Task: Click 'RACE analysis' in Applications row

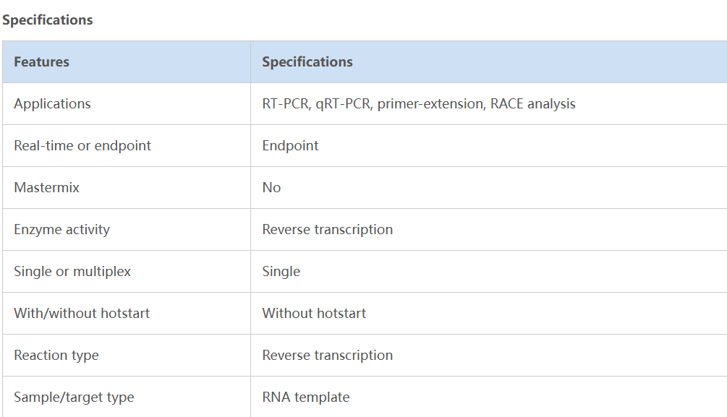Action: 533,103
